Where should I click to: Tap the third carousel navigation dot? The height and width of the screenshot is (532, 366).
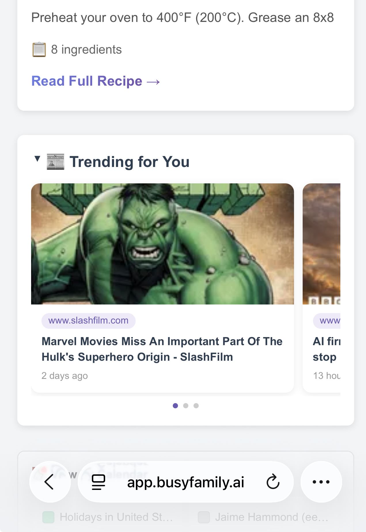[x=196, y=405]
